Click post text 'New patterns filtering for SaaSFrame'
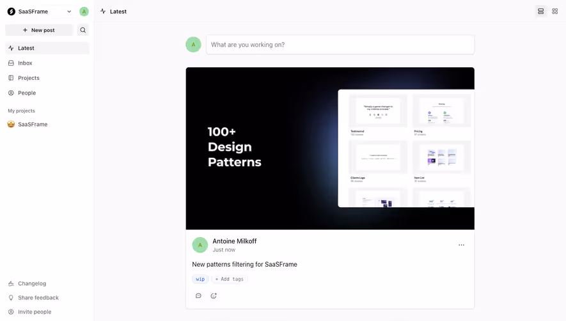The height and width of the screenshot is (321, 566). 245,264
